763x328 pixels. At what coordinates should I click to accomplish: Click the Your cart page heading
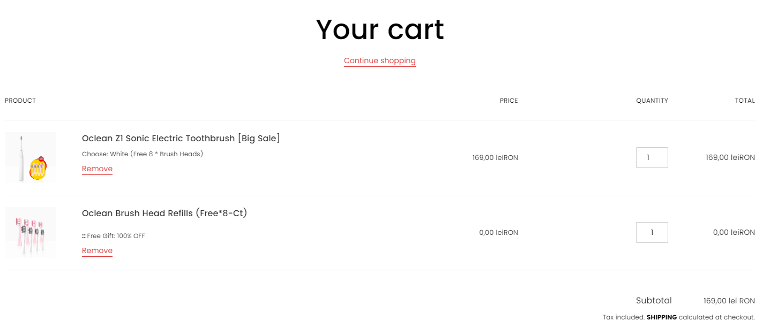click(380, 29)
